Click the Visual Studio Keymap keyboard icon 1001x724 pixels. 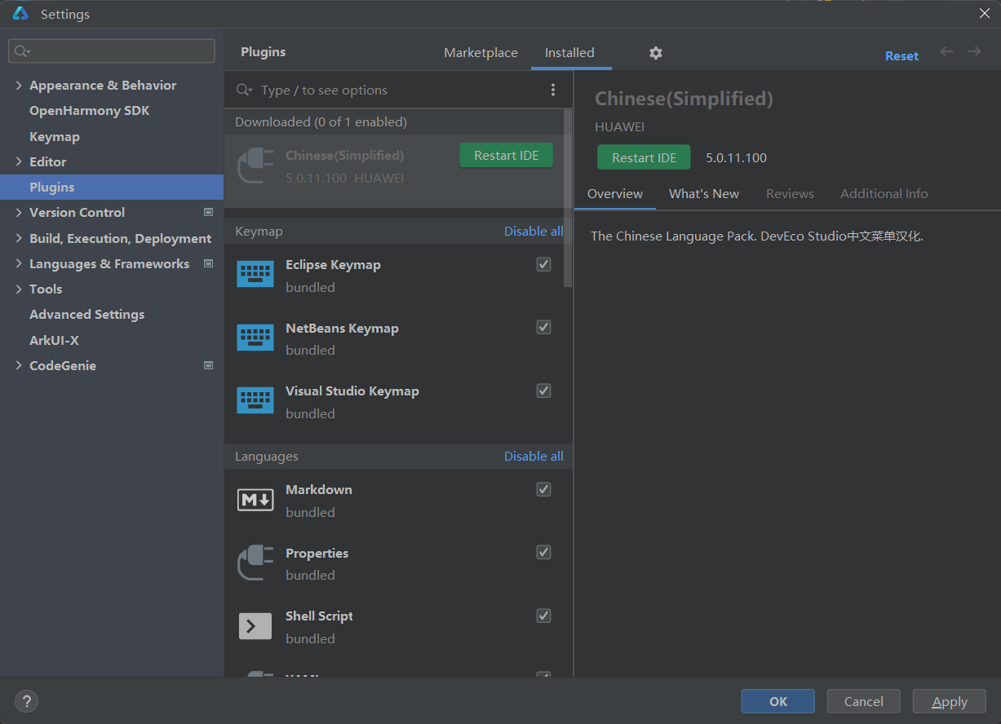click(x=255, y=400)
